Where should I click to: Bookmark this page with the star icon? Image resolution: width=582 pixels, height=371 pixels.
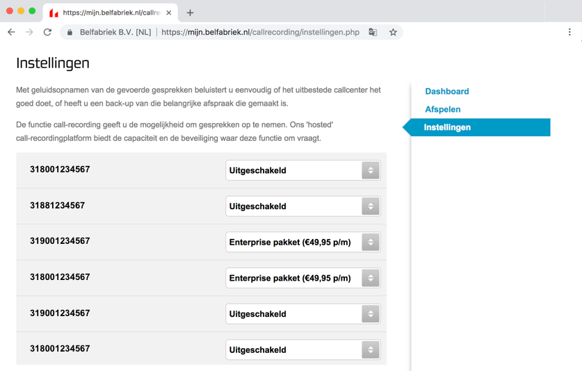[x=393, y=32]
